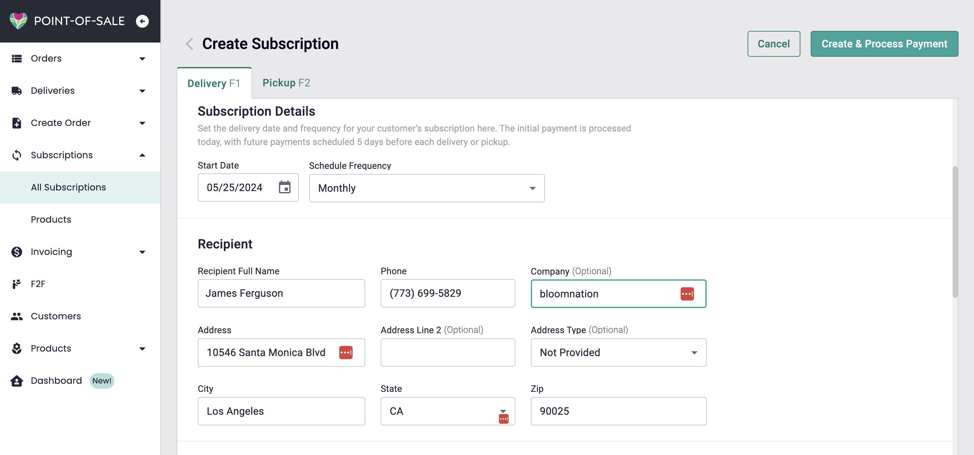The image size is (974, 455).
Task: Expand the Deliveries menu arrow
Action: coord(142,91)
